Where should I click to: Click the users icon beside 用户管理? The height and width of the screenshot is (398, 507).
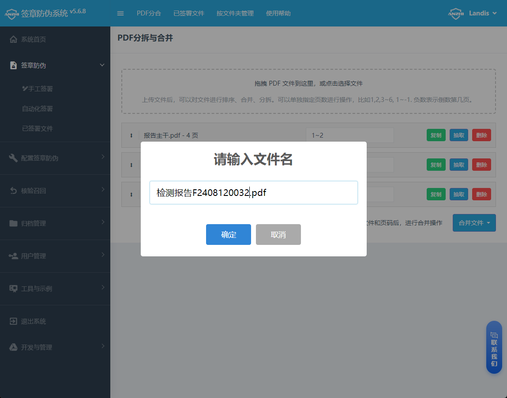coord(13,256)
